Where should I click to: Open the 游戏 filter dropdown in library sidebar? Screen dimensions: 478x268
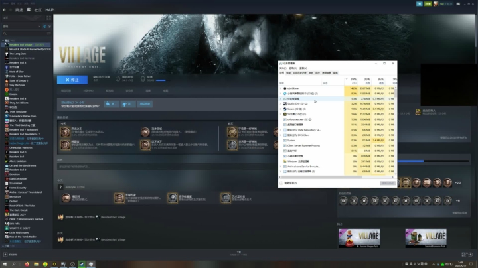click(x=21, y=26)
